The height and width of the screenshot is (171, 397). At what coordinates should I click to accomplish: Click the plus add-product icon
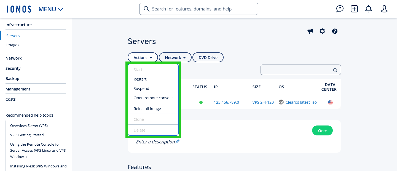(354, 9)
